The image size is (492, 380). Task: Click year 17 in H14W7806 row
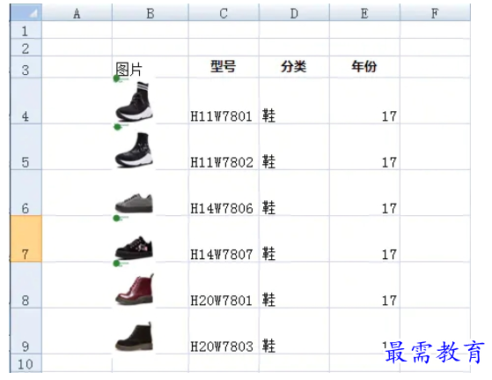coord(365,193)
